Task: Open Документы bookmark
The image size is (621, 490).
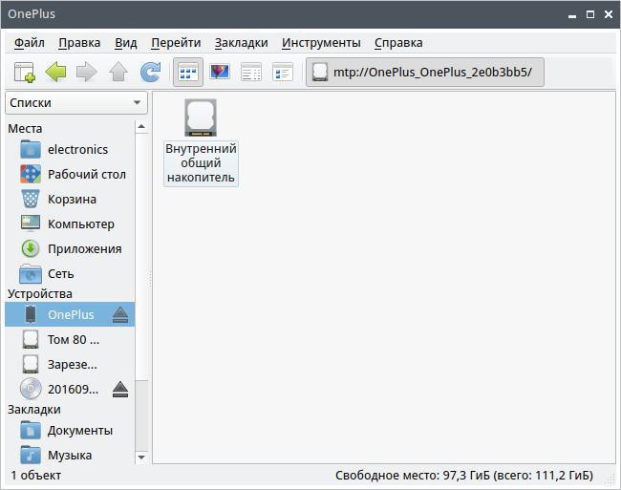Action: click(70, 431)
